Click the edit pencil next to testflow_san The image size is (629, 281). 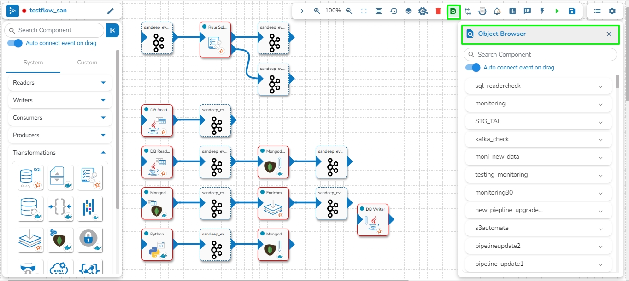click(x=111, y=11)
